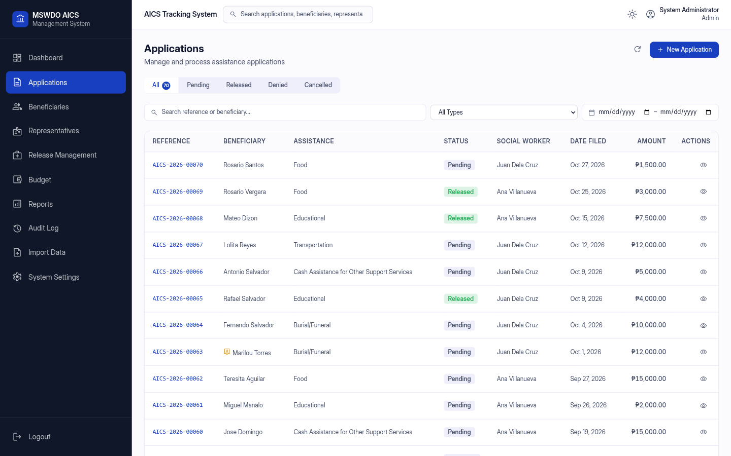
Task: View Miguel Manalo's application details
Action: (x=704, y=405)
